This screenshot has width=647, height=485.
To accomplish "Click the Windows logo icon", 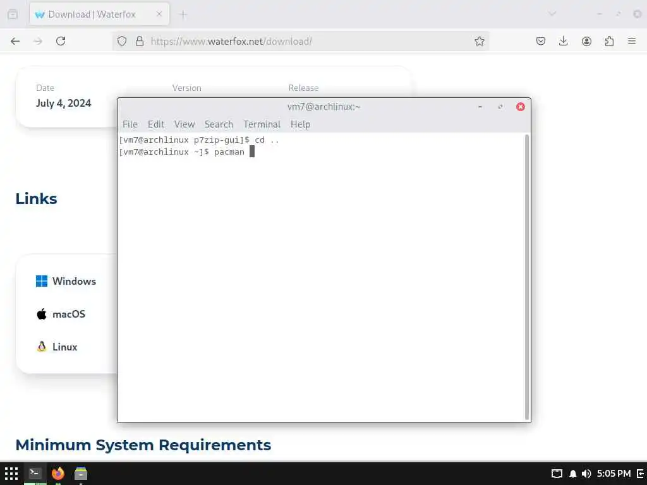I will coord(41,281).
